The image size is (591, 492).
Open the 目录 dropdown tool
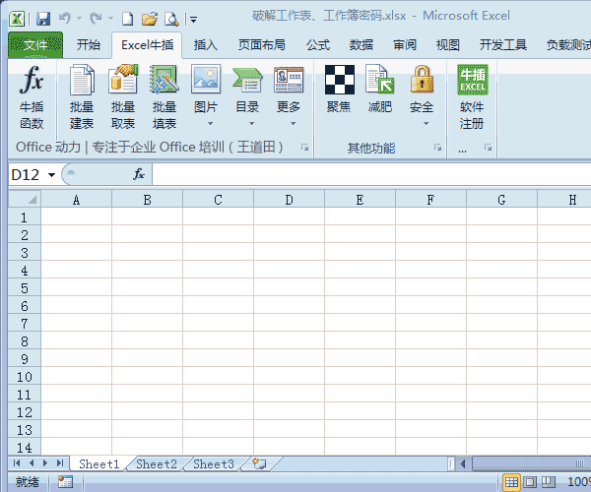247,96
